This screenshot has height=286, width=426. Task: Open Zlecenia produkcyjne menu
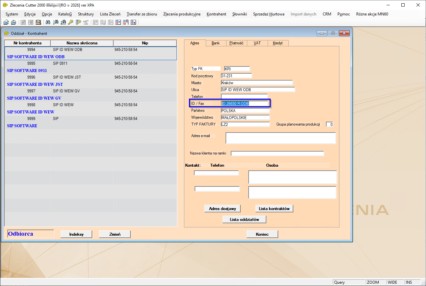click(x=182, y=14)
